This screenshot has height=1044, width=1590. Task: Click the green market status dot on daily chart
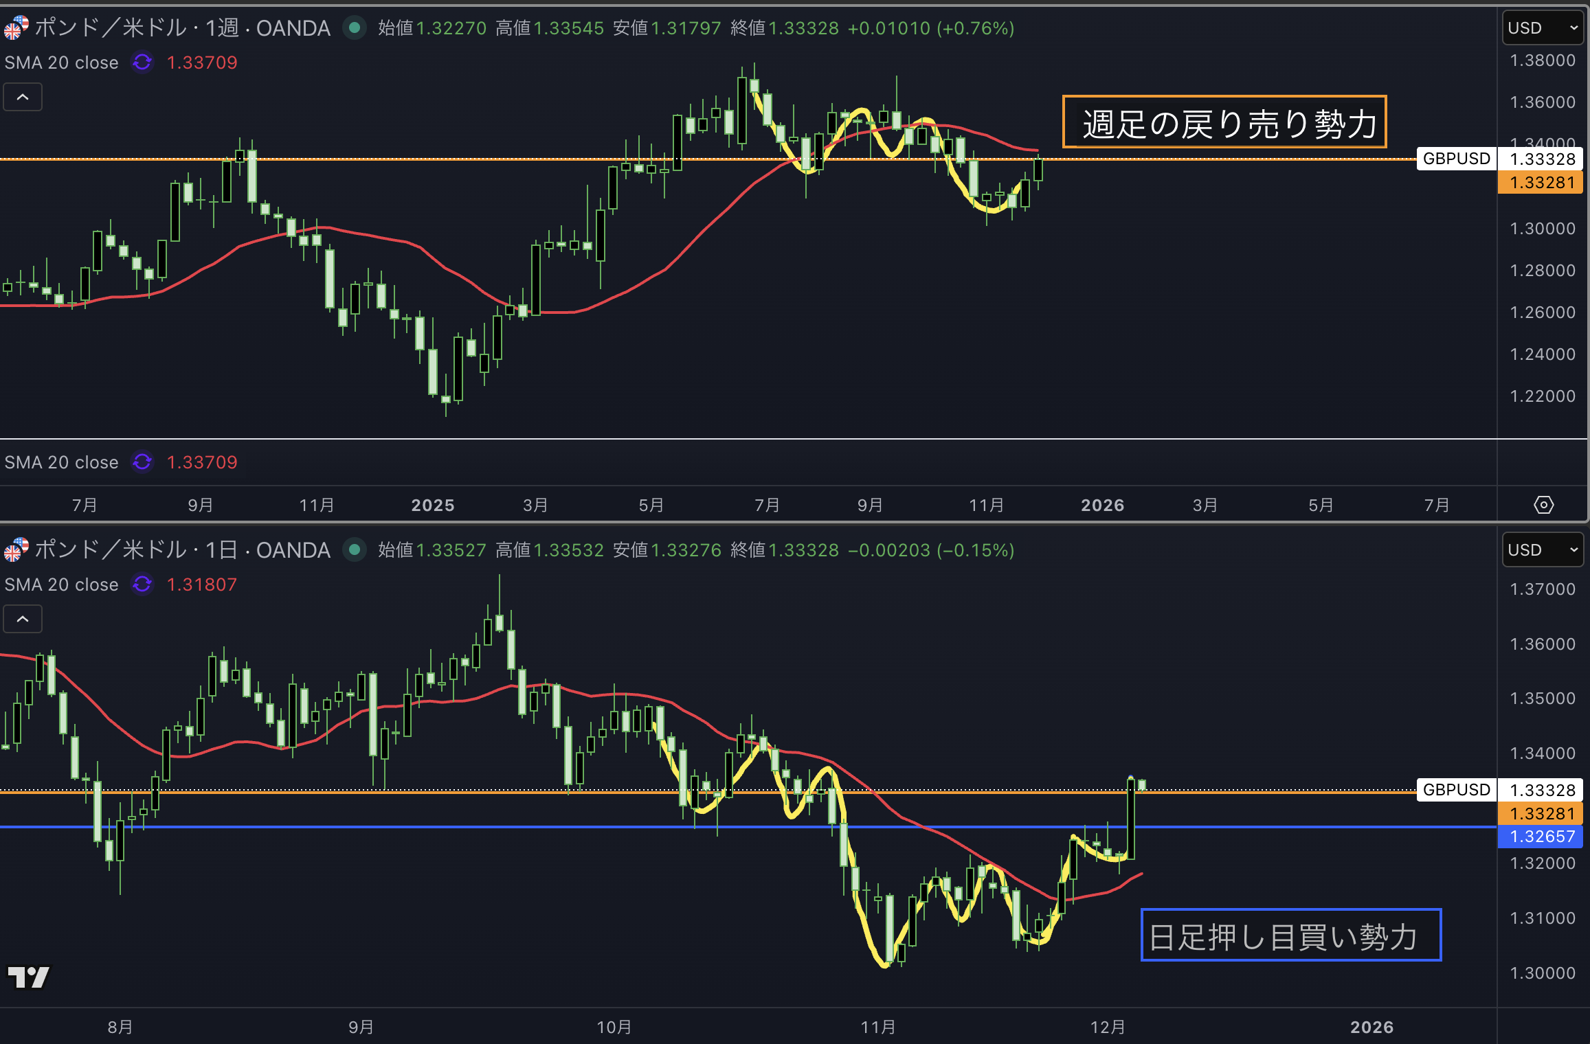[355, 549]
